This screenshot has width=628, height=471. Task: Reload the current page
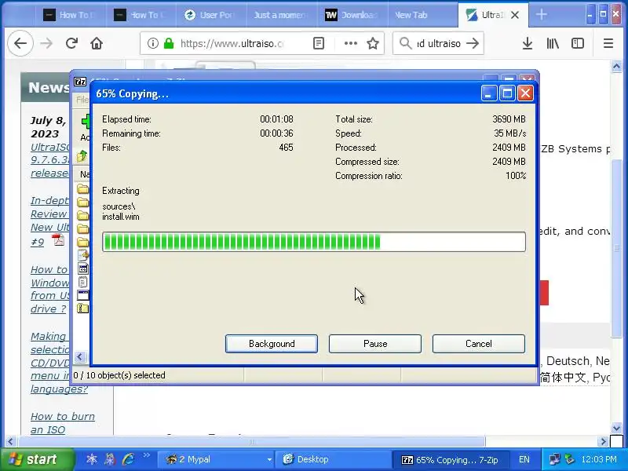(x=71, y=43)
